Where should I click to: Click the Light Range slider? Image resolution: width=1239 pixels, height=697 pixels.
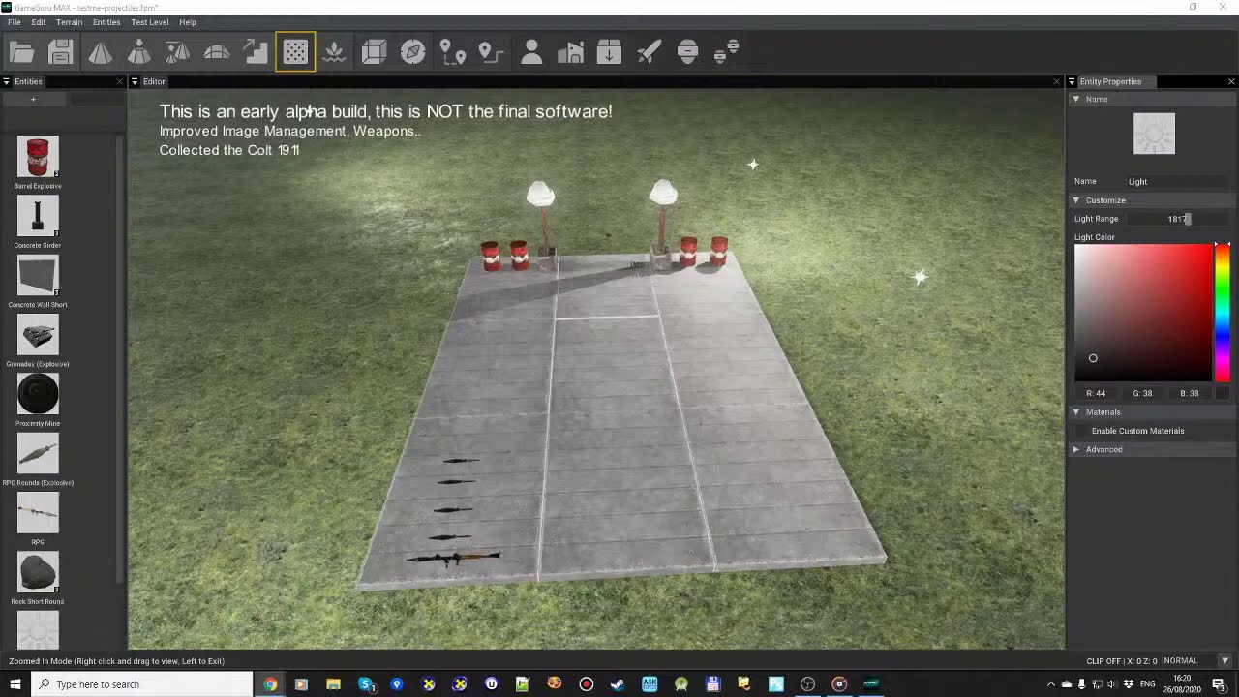click(1178, 219)
